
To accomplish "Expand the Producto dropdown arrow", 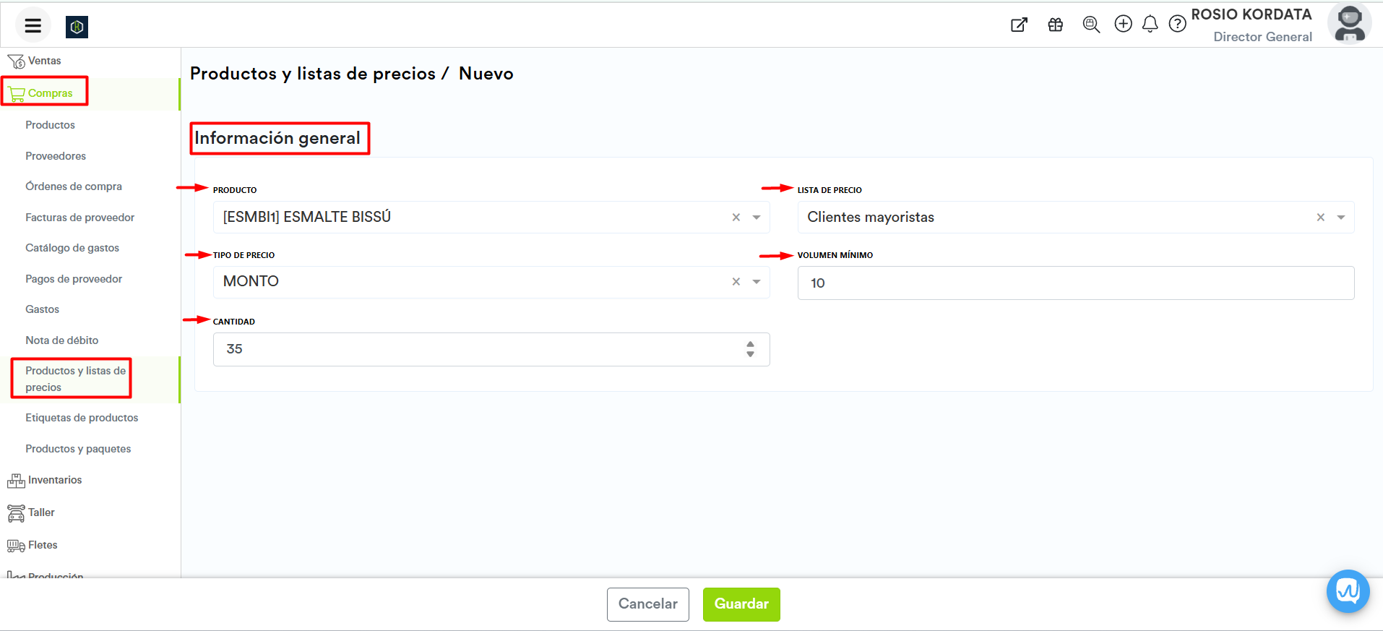I will [x=757, y=218].
